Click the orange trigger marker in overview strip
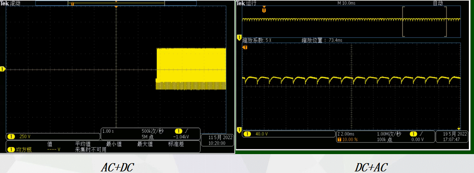The width and height of the screenshot is (474, 173). pyautogui.click(x=264, y=9)
